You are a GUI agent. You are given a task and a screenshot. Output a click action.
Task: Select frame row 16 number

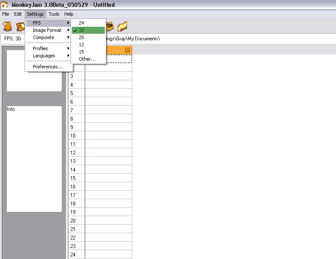[77, 186]
